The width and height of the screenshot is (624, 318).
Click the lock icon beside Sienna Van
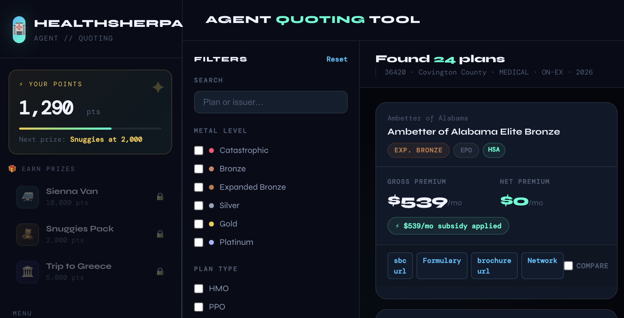(160, 197)
